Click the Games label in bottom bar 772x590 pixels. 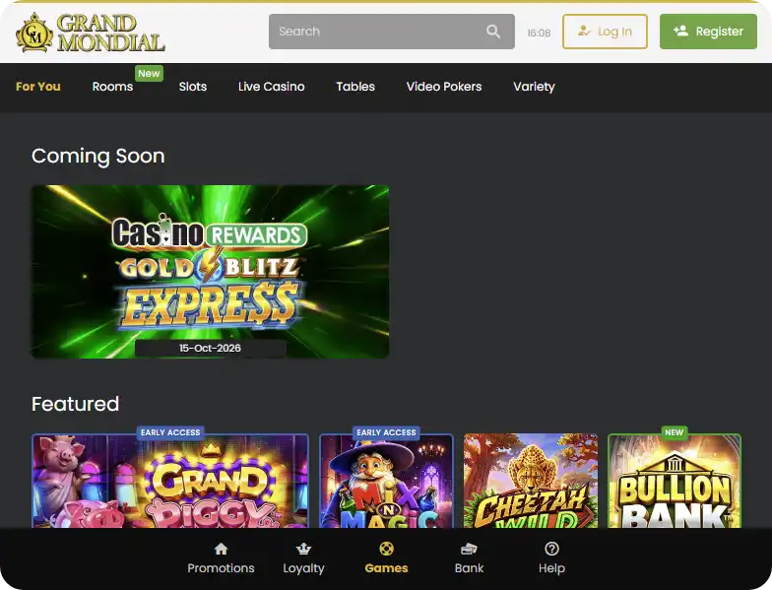386,567
